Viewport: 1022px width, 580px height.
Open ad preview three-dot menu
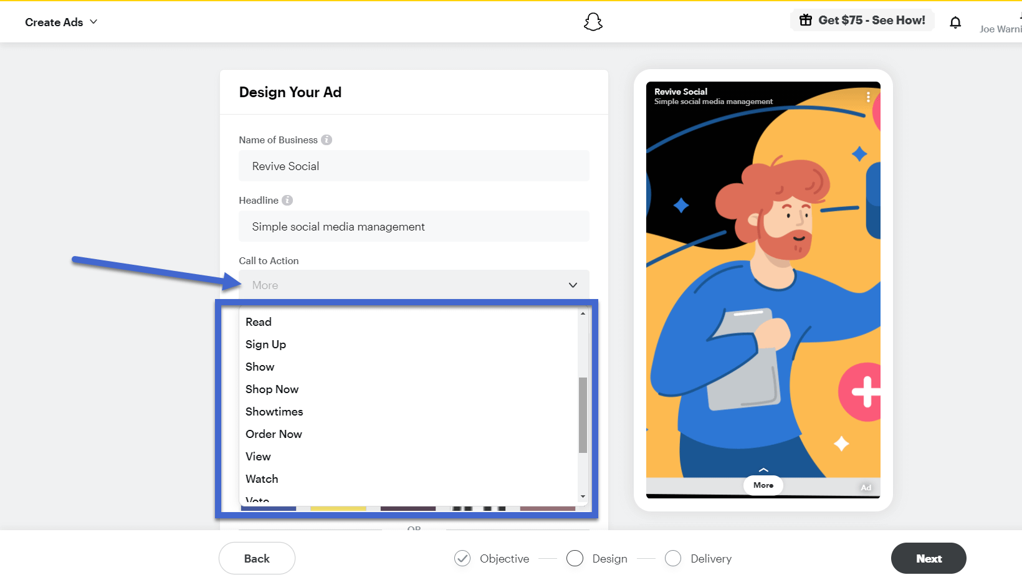(x=868, y=97)
